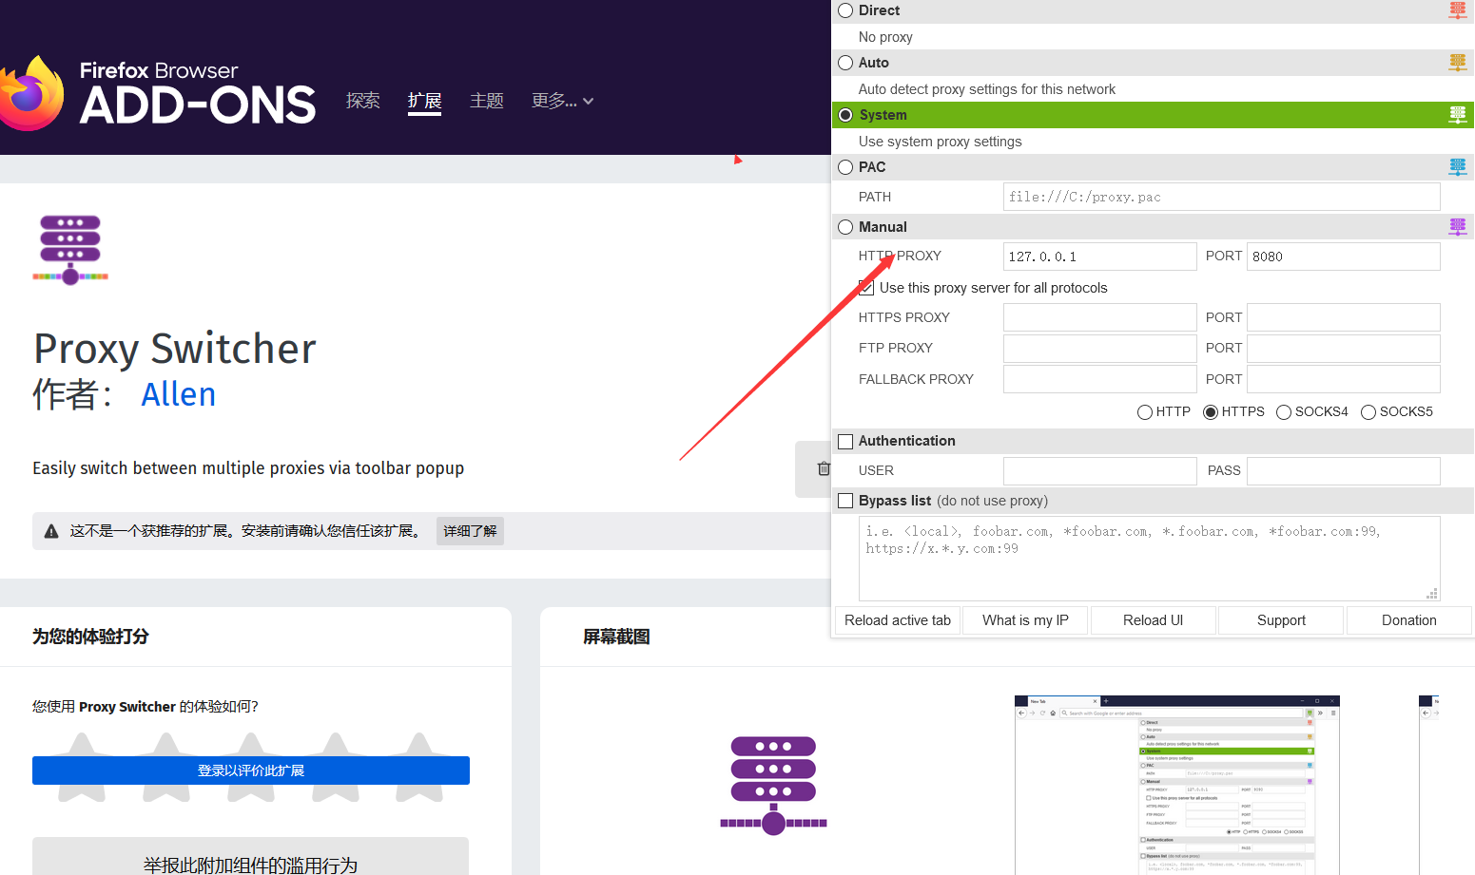Click the 'No proxy' description text

pyautogui.click(x=885, y=37)
